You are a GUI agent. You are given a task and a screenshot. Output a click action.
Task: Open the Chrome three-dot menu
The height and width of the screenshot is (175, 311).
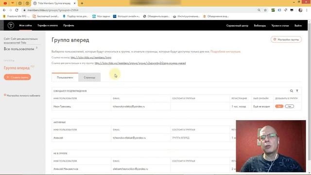(x=307, y=10)
